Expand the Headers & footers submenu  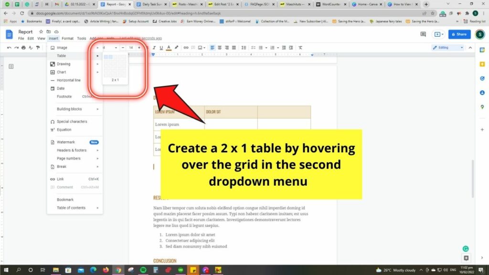tap(72, 150)
